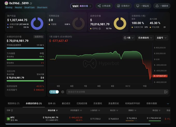Click the Small Gain tag

(30, 7)
